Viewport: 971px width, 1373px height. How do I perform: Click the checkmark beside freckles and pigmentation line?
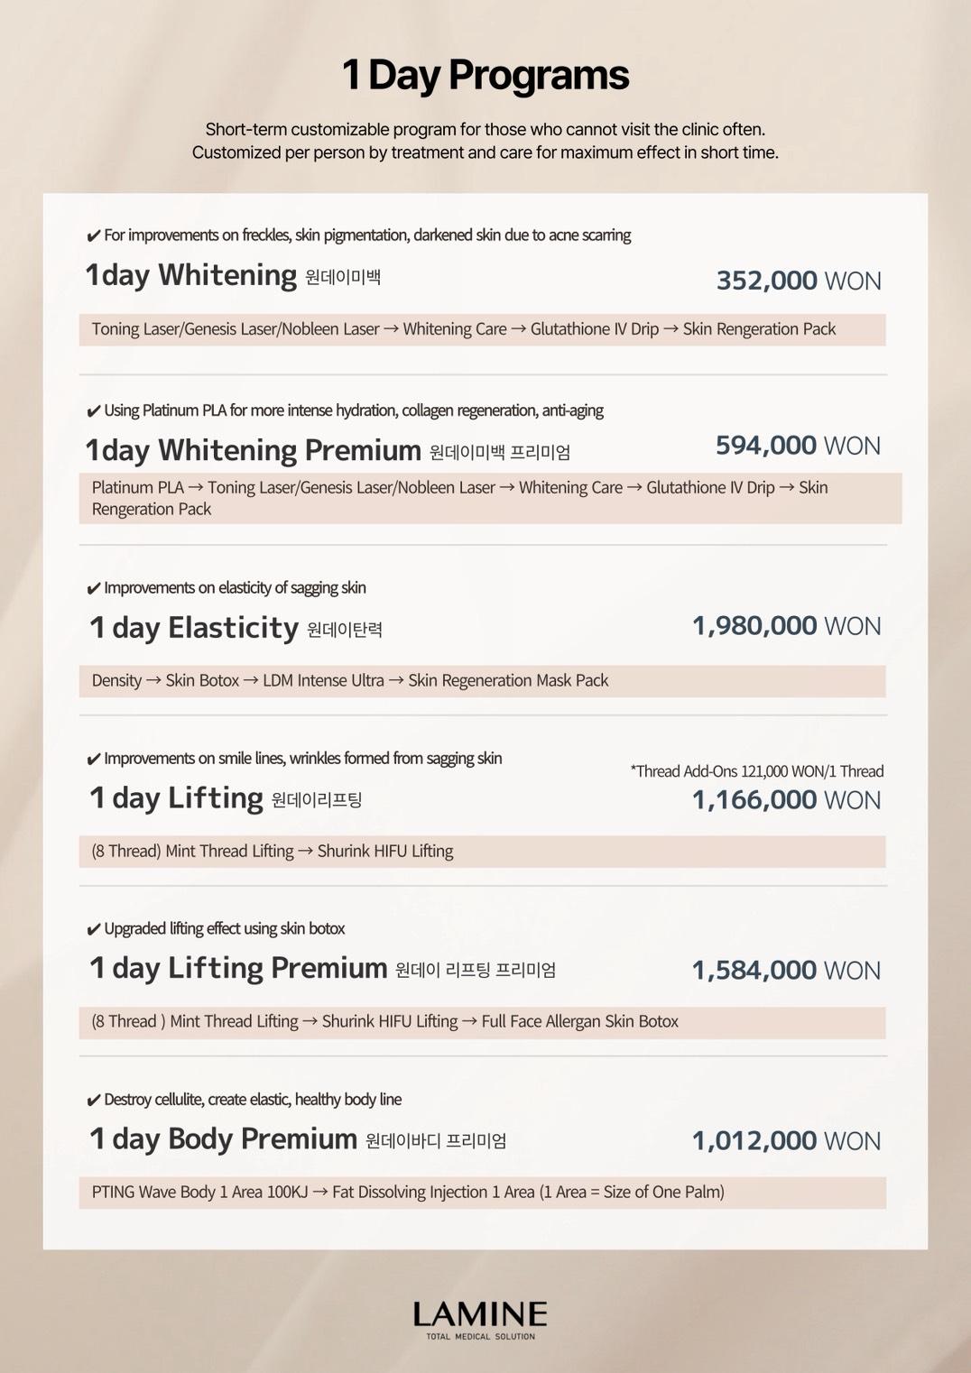click(93, 236)
